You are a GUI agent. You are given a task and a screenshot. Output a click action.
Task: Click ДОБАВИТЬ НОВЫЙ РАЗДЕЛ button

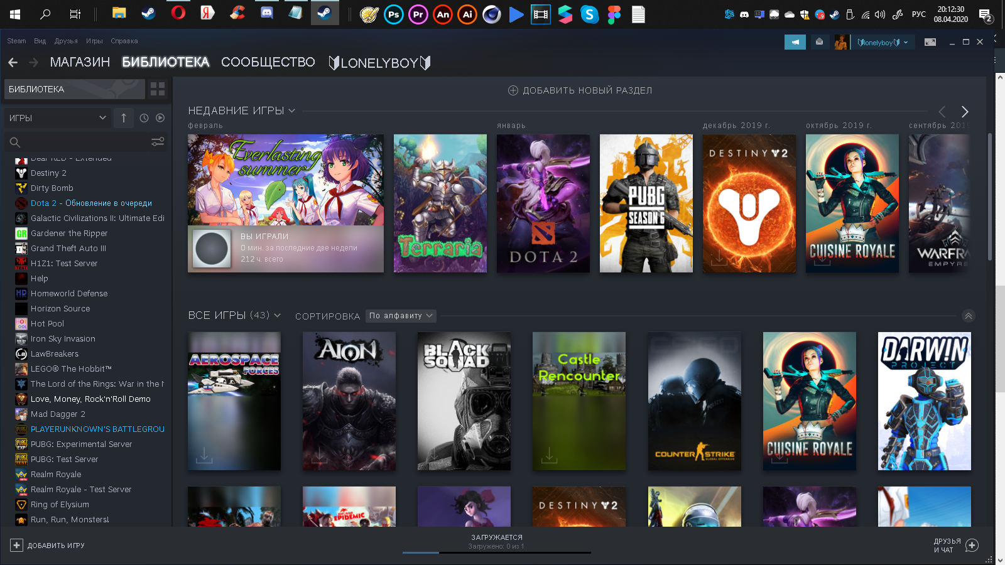(x=580, y=90)
